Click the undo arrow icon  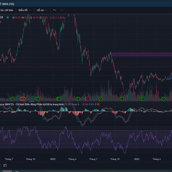[55, 10]
